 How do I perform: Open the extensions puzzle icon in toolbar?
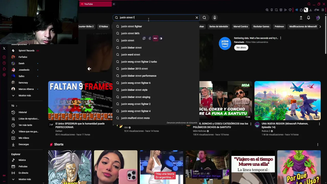pos(301,10)
